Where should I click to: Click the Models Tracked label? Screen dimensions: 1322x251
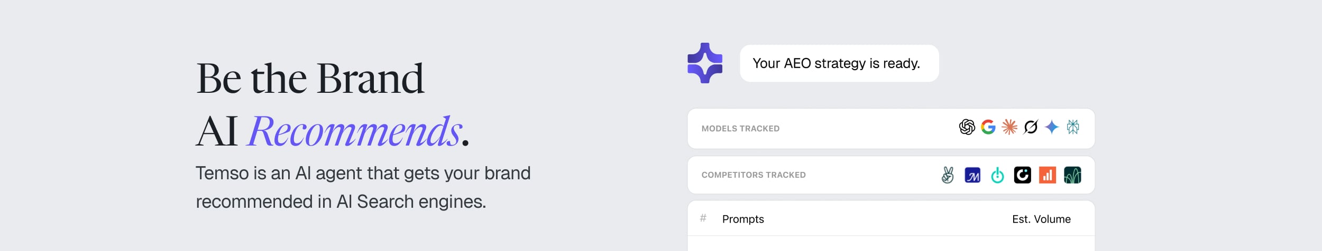click(740, 129)
